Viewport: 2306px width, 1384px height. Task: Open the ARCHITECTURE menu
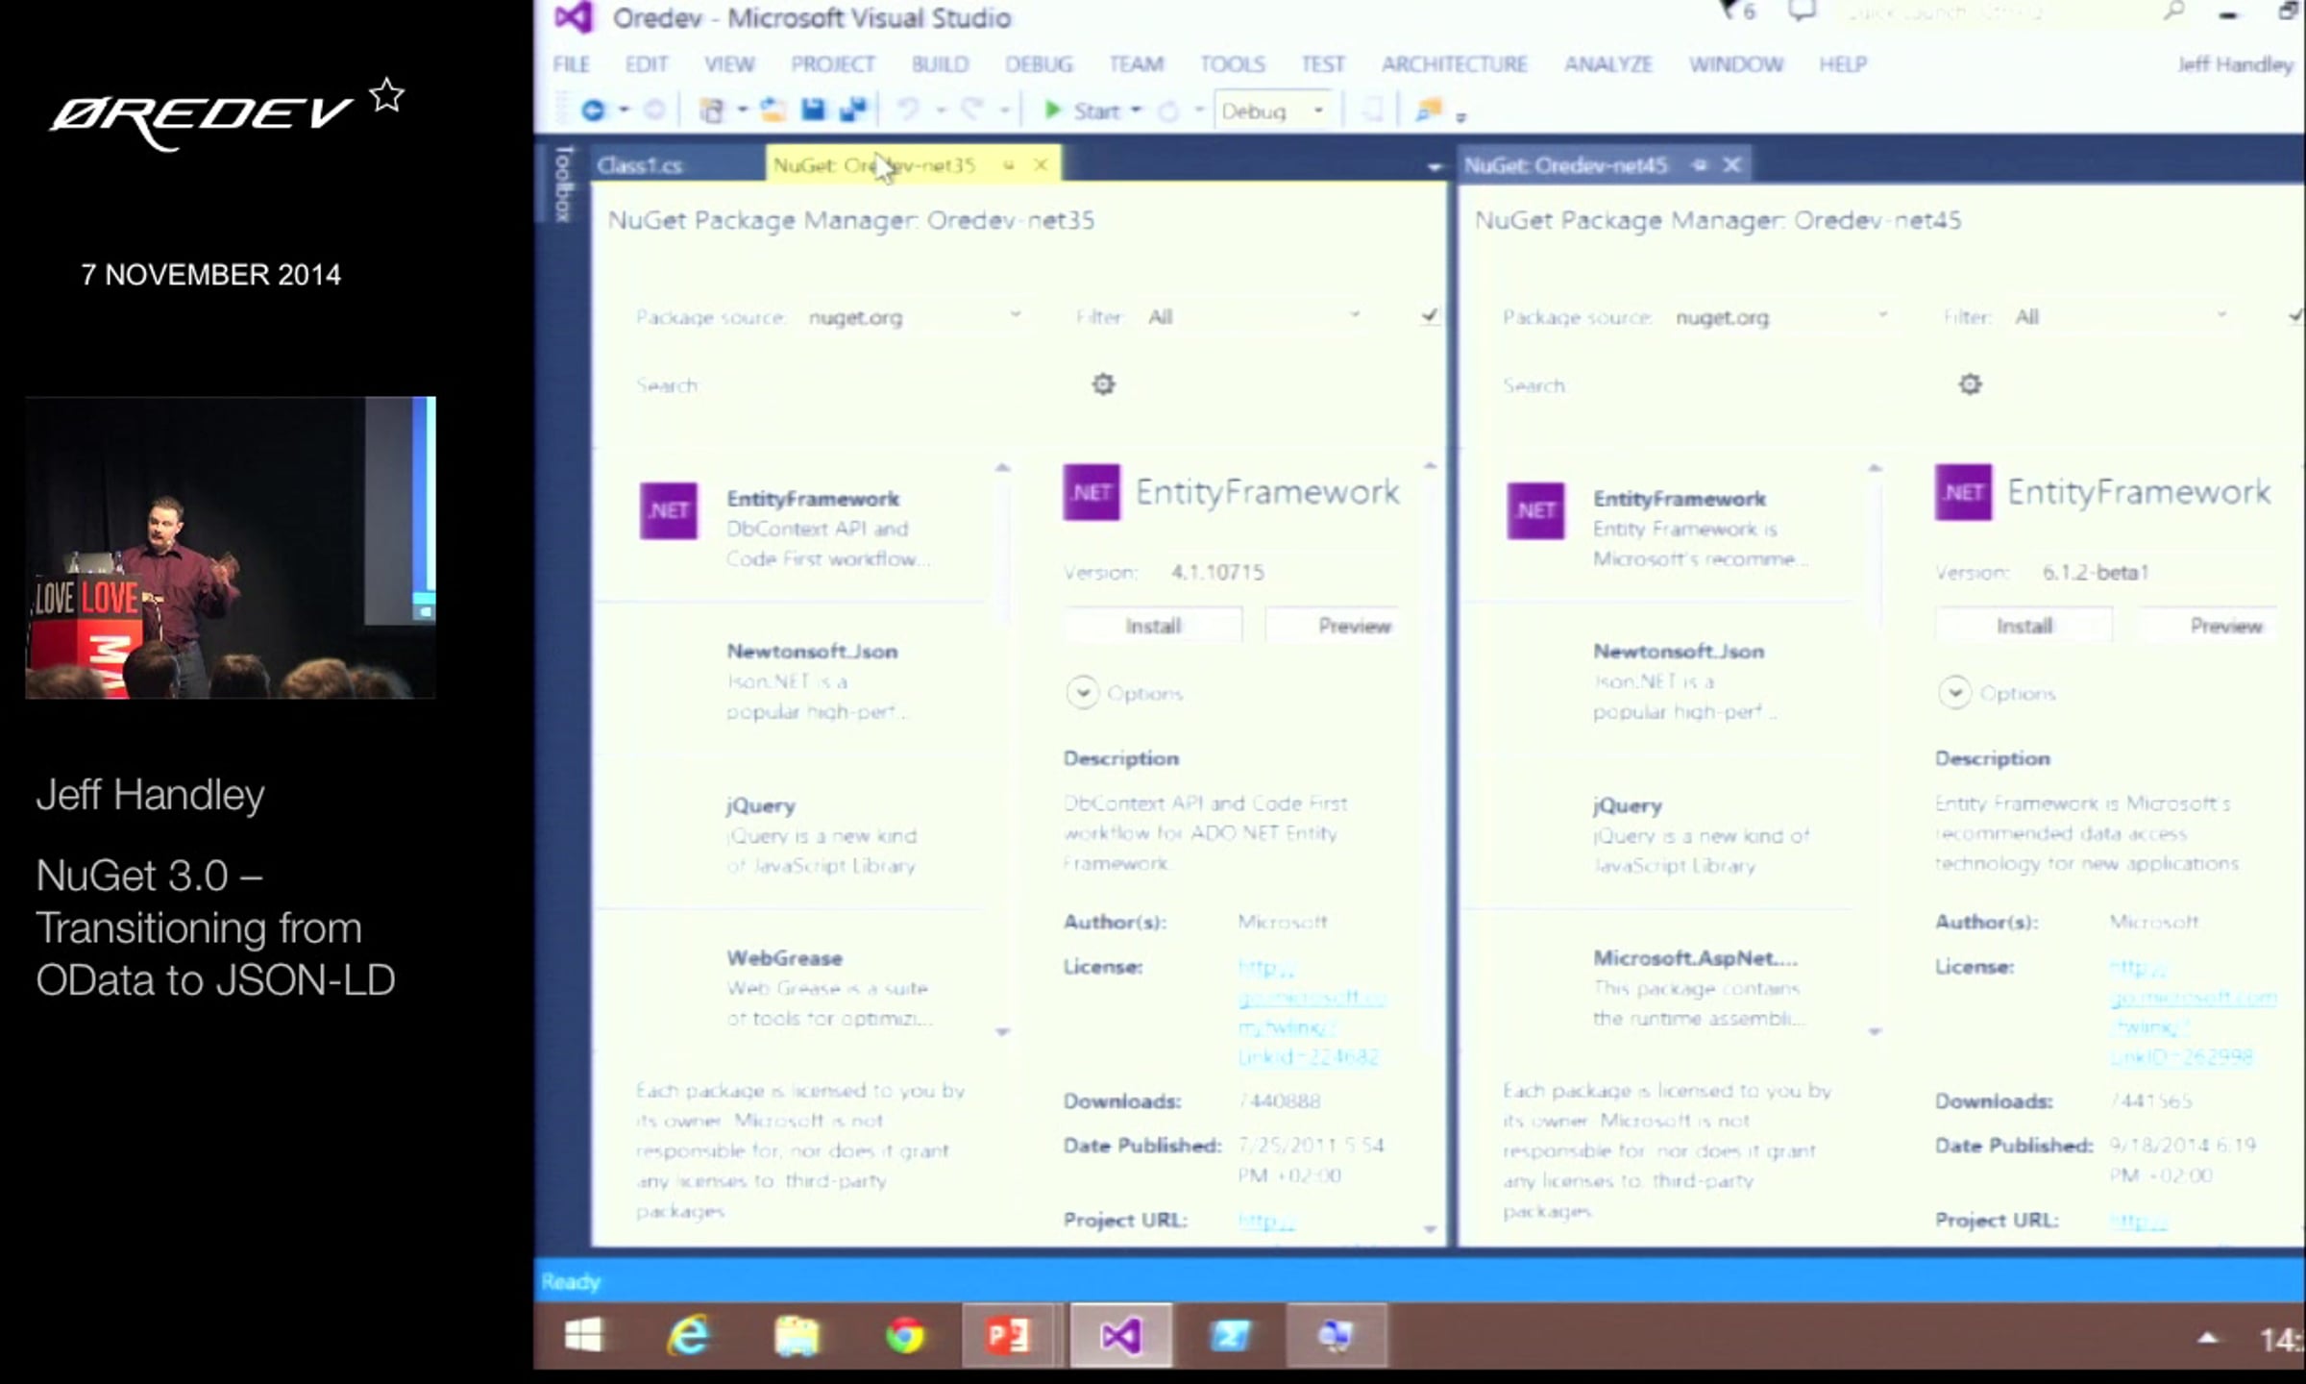pyautogui.click(x=1455, y=64)
